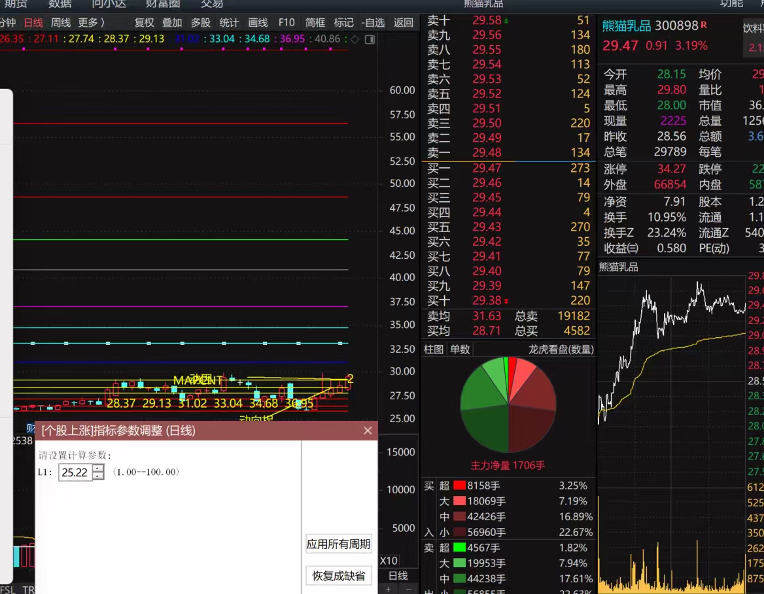Screen dimensions: 764x594
Task: Switch to 单数 tab
Action: (x=460, y=349)
